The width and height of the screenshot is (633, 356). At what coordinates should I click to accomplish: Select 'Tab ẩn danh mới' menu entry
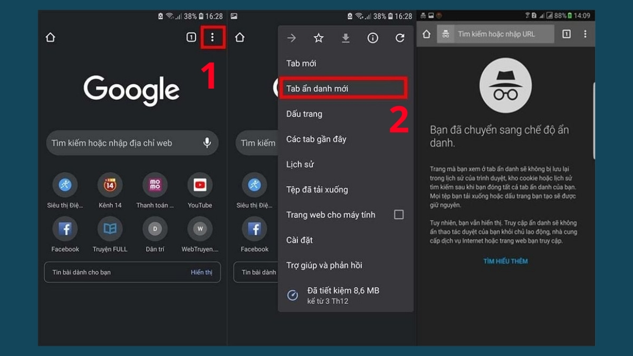pos(342,88)
